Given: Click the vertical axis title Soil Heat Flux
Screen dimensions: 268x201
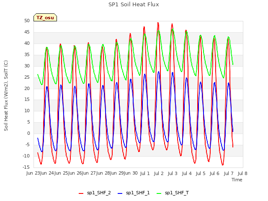Looking at the screenshot, I should [6, 95].
